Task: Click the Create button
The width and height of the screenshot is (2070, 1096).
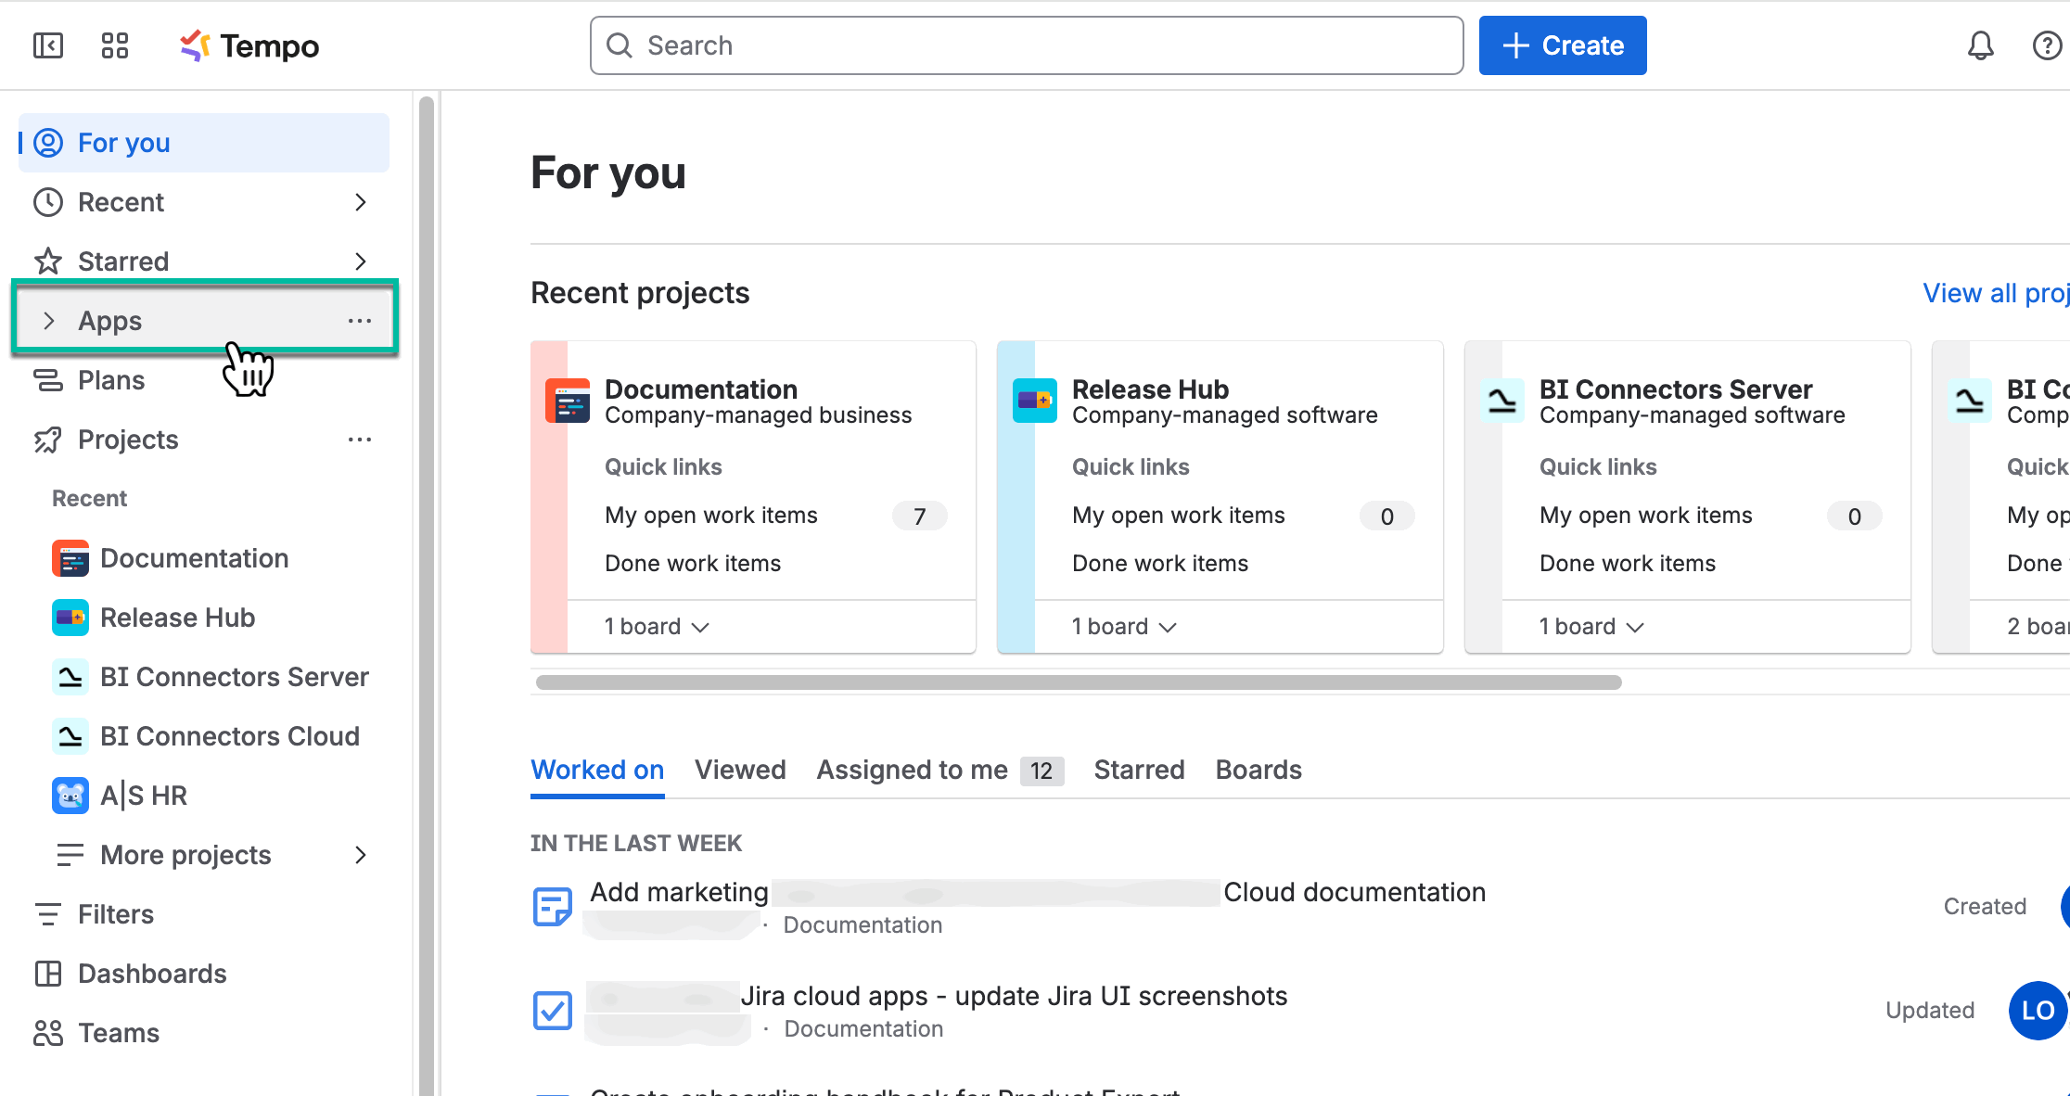Action: pos(1562,45)
